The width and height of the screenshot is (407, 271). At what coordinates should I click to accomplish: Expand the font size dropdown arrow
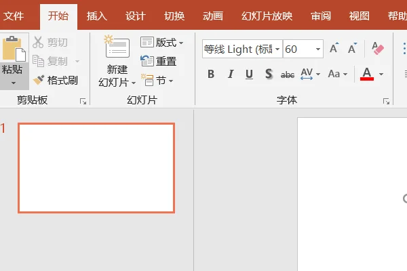318,49
